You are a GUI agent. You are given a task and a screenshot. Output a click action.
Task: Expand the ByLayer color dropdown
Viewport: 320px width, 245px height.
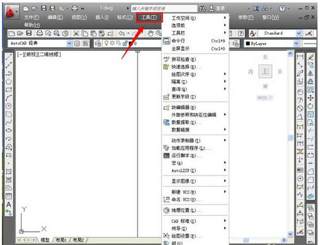tap(296, 44)
